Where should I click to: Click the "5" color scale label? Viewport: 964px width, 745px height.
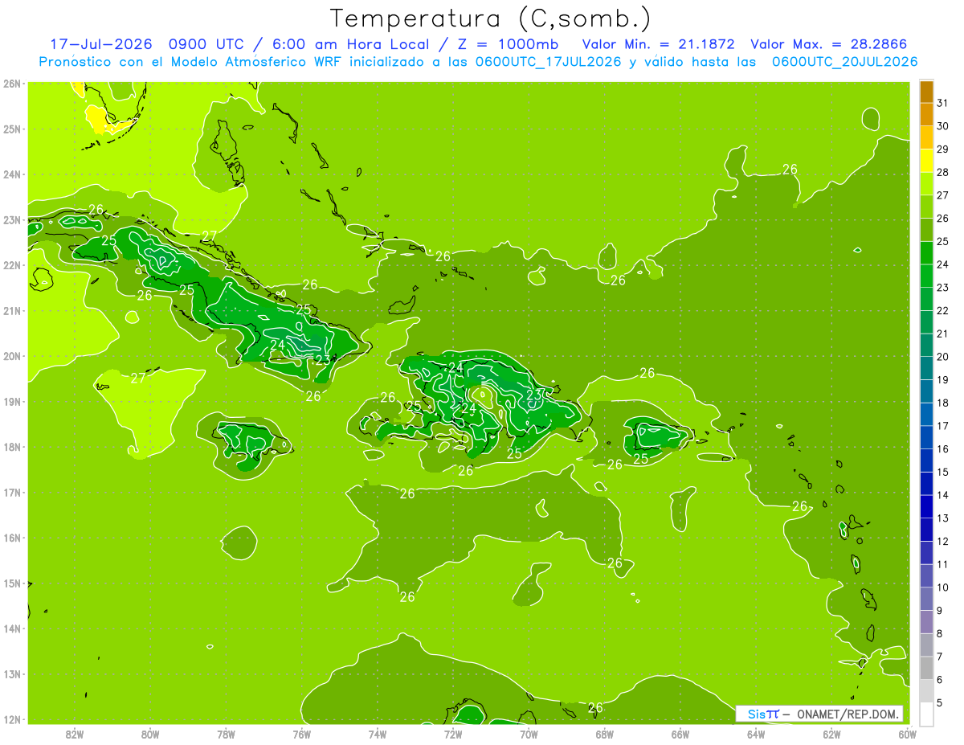940,702
